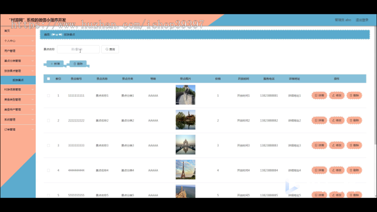Expand the 村游信息管理 sidebar menu
This screenshot has height=212, width=377.
click(x=18, y=90)
